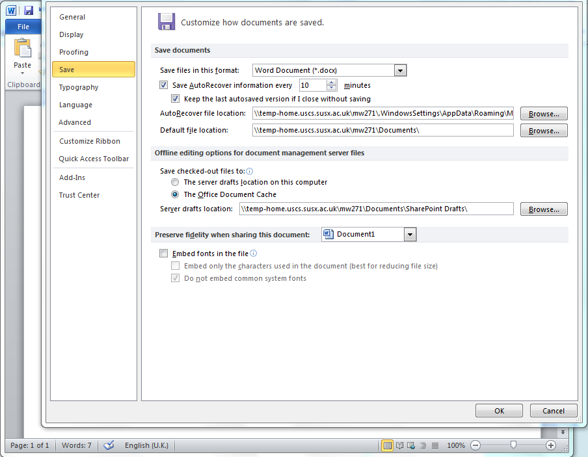Select The Office Document Cache option
Image resolution: width=588 pixels, height=457 pixels.
pyautogui.click(x=175, y=194)
